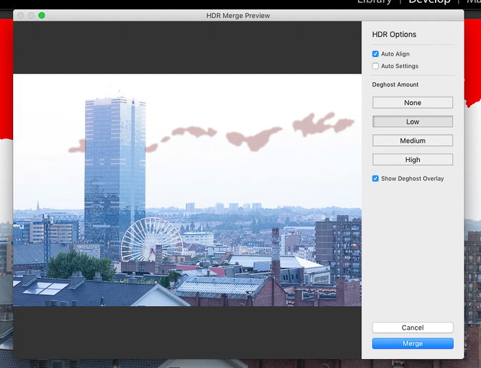Image resolution: width=481 pixels, height=368 pixels.
Task: Pick High deghost amount
Action: click(412, 160)
